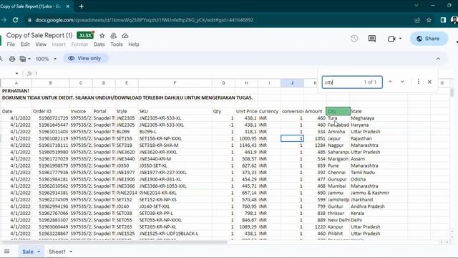Open version history clock icon
Viewport: 458px width, 258px height.
click(x=354, y=39)
